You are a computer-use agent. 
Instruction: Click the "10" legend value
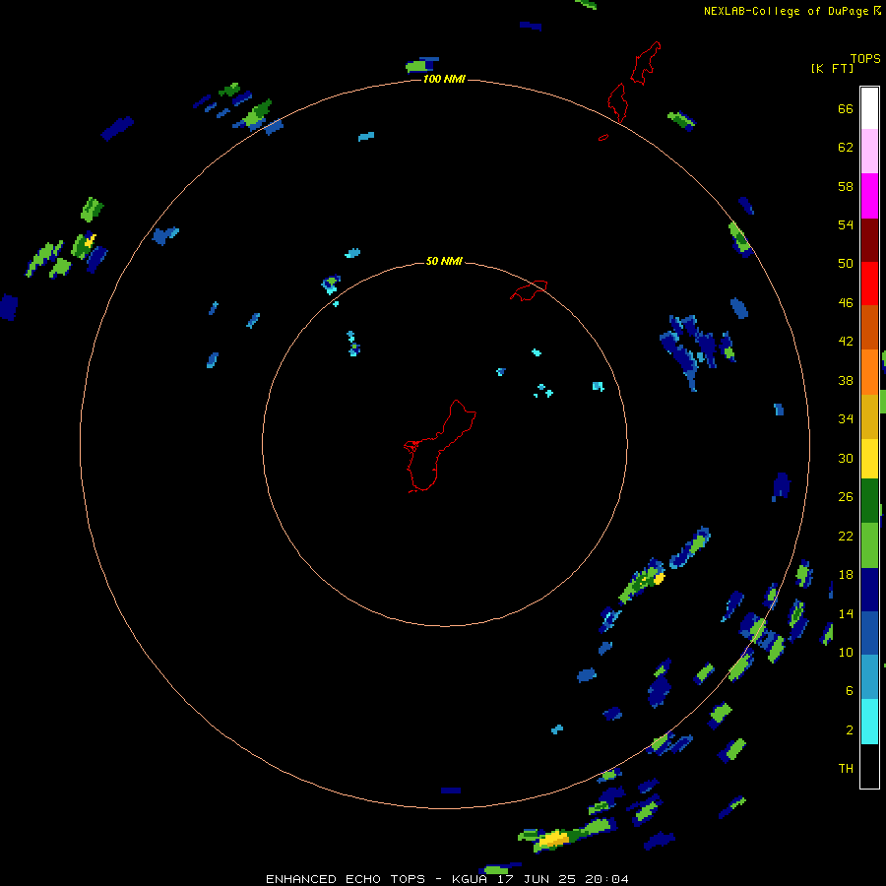coord(846,652)
